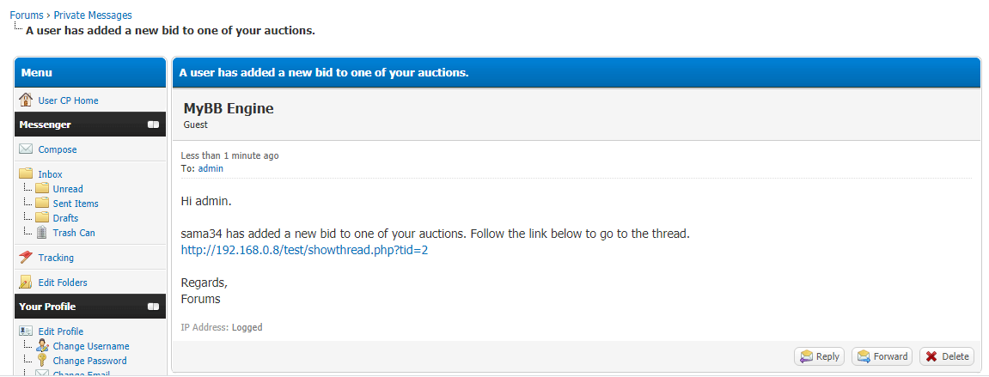Image resolution: width=989 pixels, height=377 pixels.
Task: Click the User CP Home house icon
Action: point(26,100)
